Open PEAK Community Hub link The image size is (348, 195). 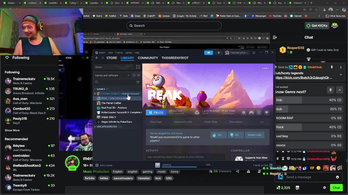click(183, 122)
